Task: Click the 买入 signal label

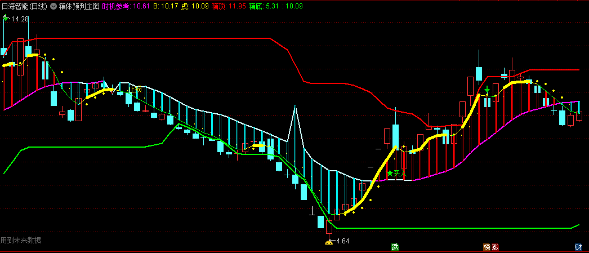Action: (400, 174)
